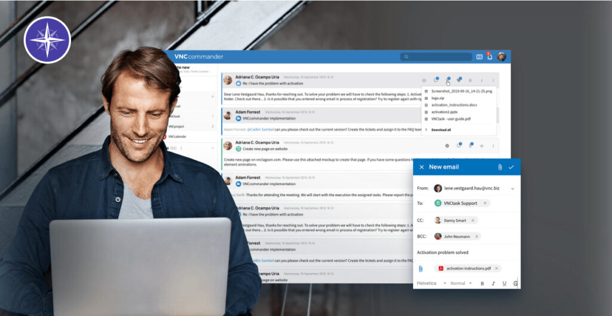Click the Danny Smart recipient chip
612x316 pixels.
click(x=455, y=220)
